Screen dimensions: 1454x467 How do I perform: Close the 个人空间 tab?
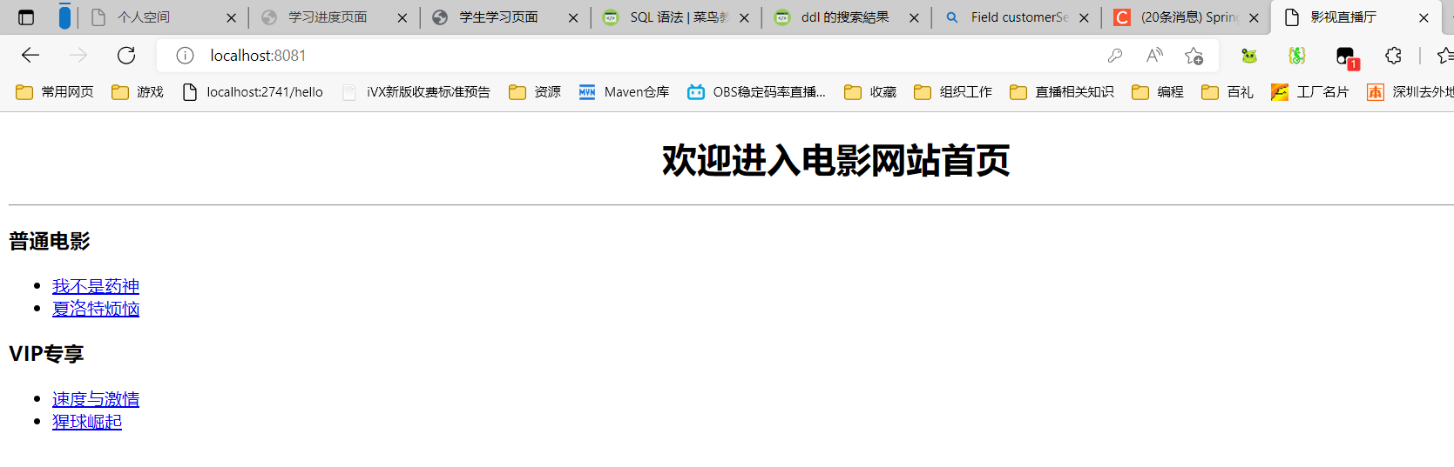coord(231,17)
